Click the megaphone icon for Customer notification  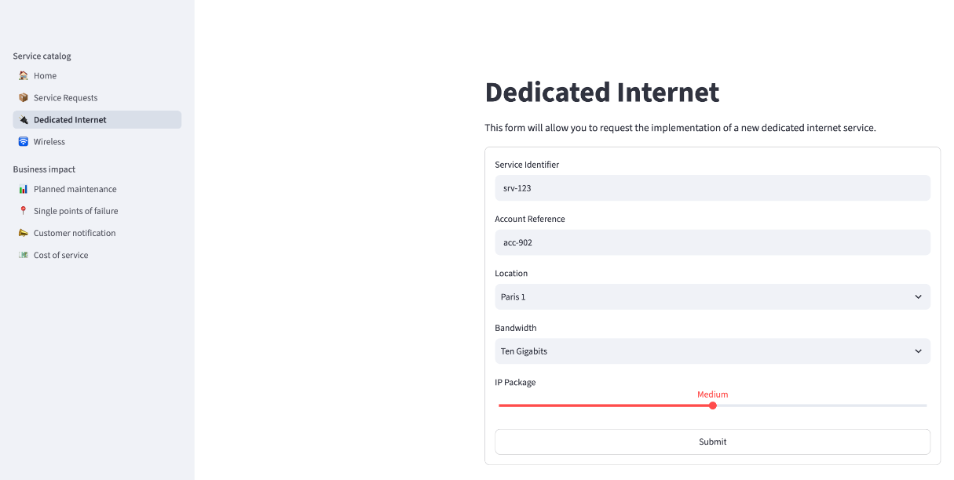tap(24, 233)
